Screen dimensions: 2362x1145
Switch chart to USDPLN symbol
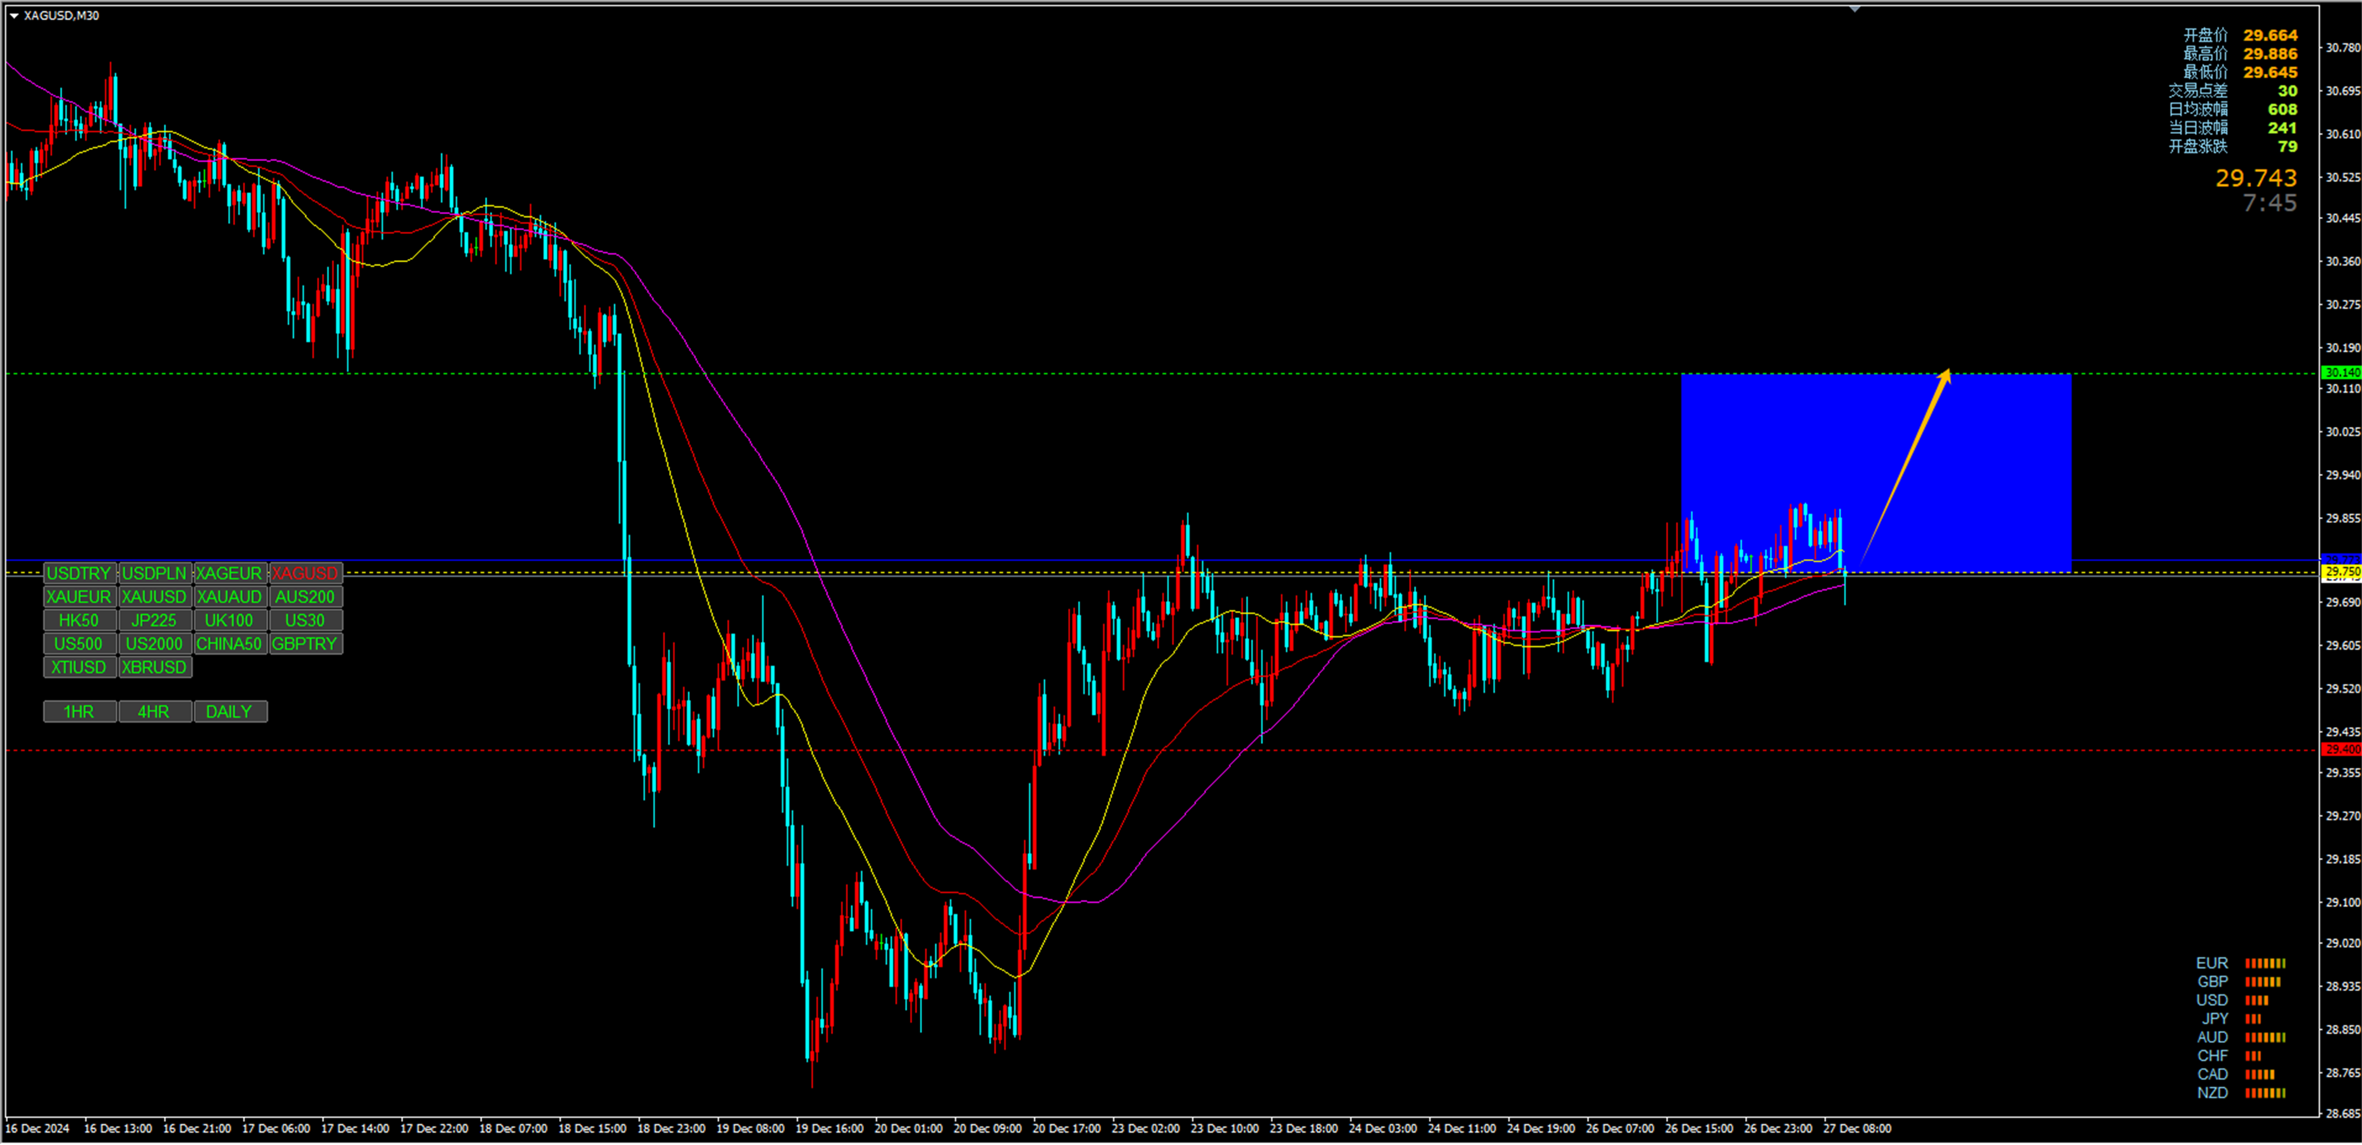pyautogui.click(x=155, y=574)
